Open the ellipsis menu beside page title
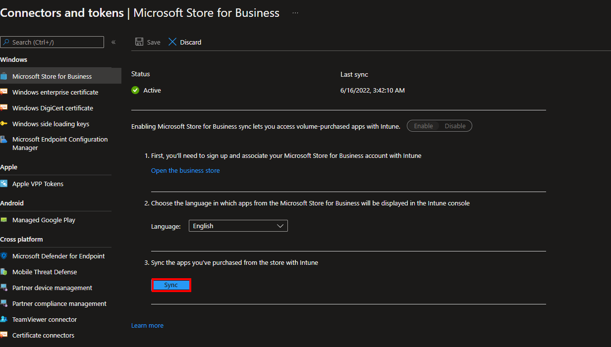This screenshot has height=347, width=611. (x=295, y=13)
